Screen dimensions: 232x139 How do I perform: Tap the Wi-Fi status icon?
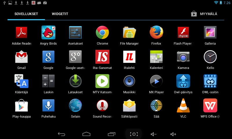point(216,3)
